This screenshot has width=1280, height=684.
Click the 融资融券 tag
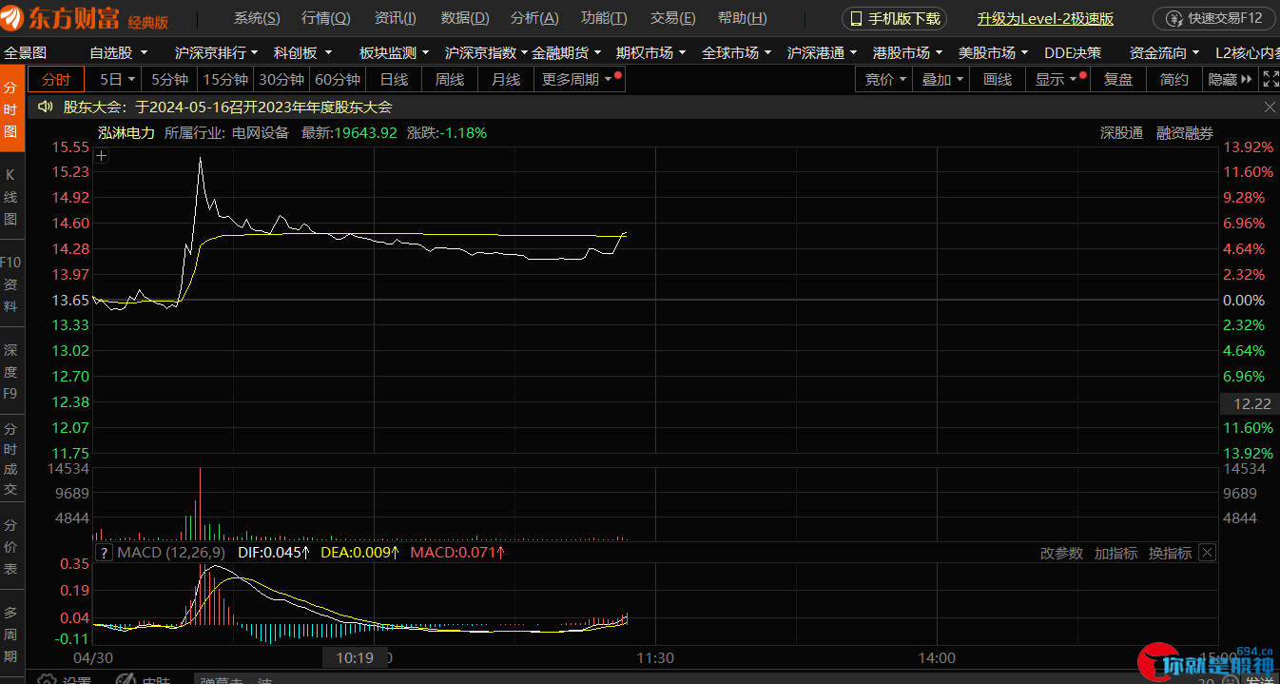click(x=1185, y=133)
